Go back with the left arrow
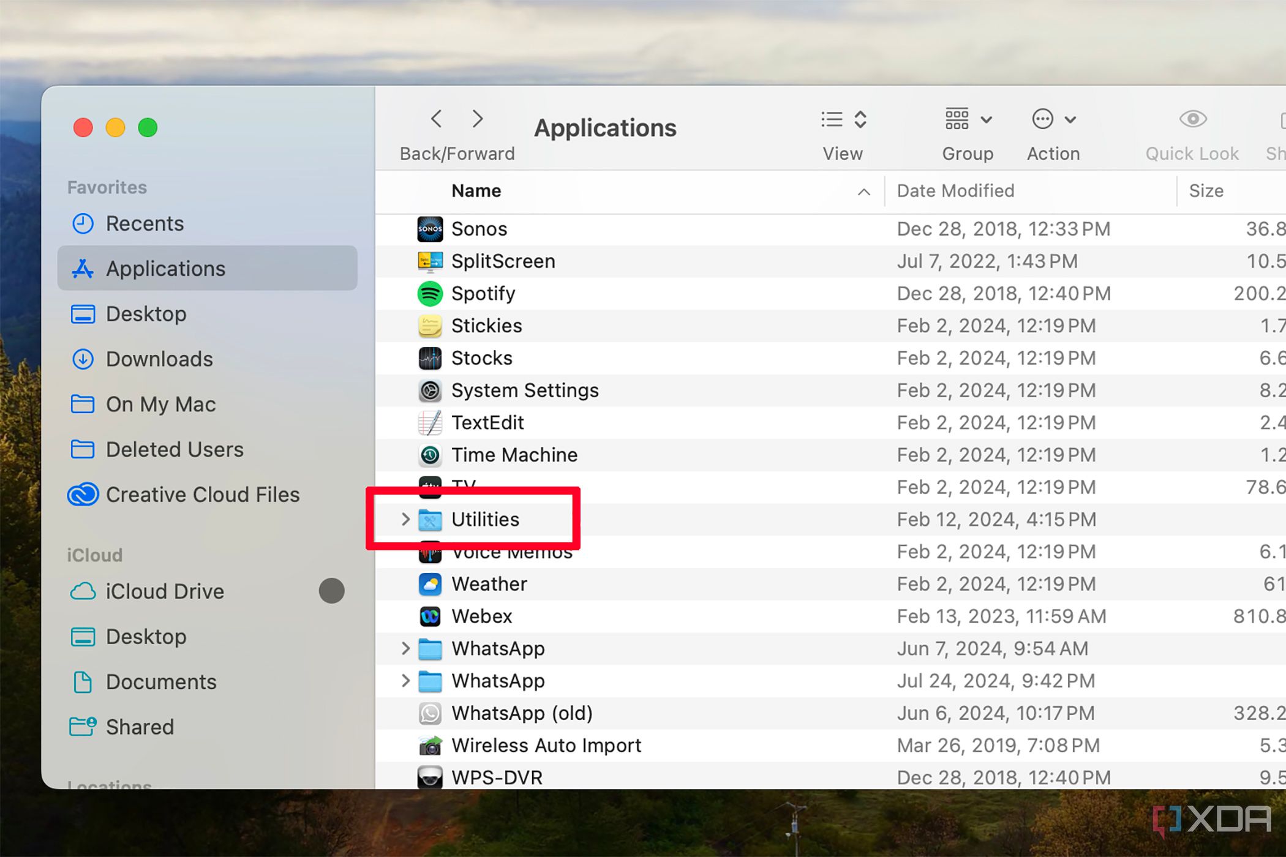Viewport: 1286px width, 857px height. [436, 119]
